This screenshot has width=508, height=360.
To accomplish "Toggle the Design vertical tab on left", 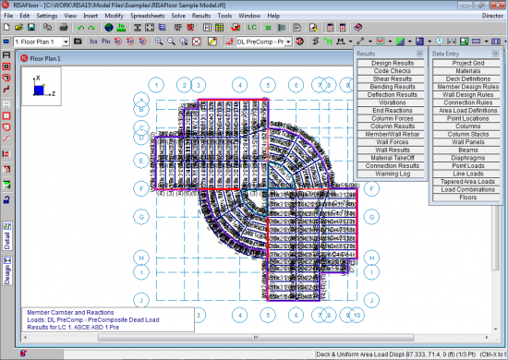I will point(7,271).
